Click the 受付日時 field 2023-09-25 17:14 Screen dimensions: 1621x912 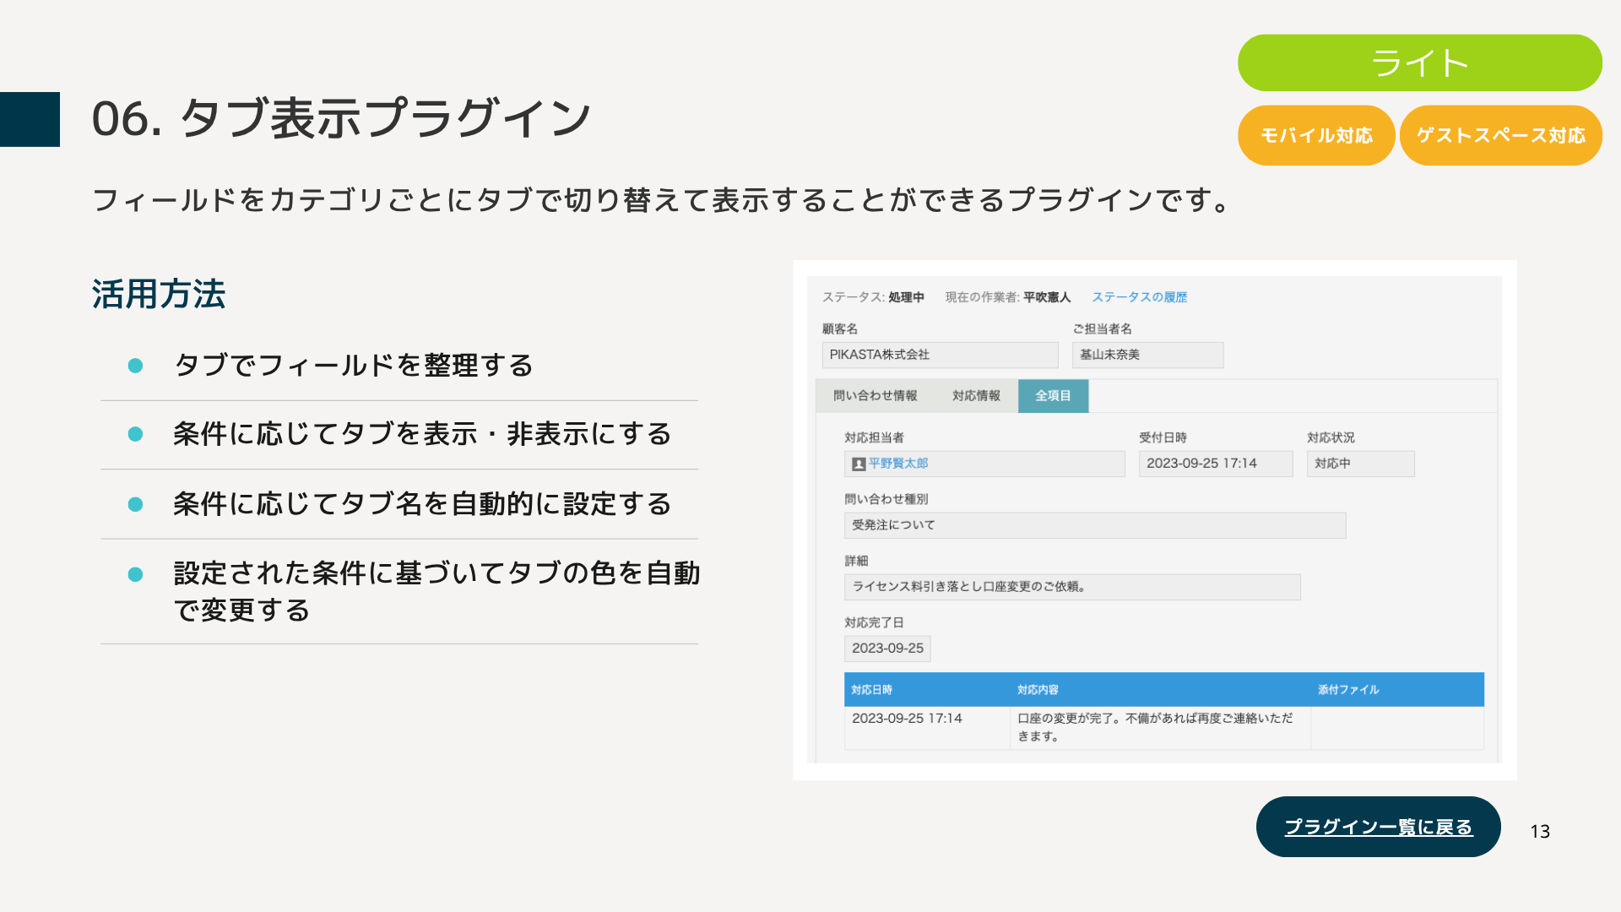1215,464
